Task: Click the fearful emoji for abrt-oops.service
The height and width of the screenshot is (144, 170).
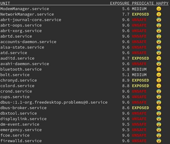Action: 159,25
